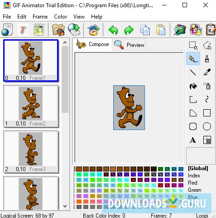Select the freeform lasso selection tool

point(207,46)
